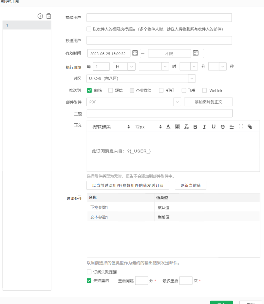Set font color in the editor toolbar
This screenshot has width=264, height=304.
167,127
